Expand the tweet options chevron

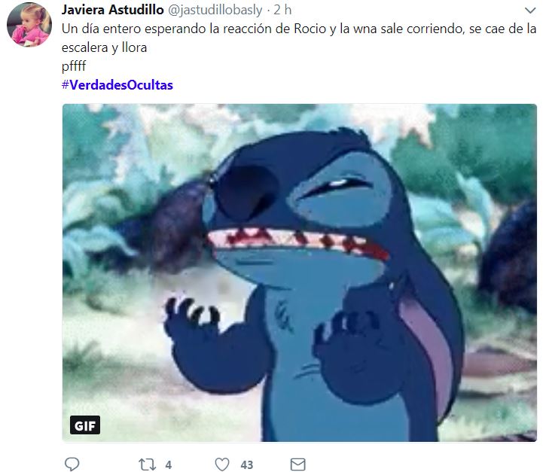[530, 11]
